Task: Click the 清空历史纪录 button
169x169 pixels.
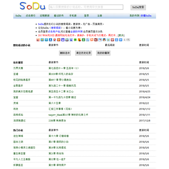Action: [84, 53]
